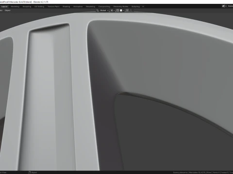Open the transform pivot point dropdown
Image resolution: width=233 pixels, height=174 pixels.
(x=113, y=11)
